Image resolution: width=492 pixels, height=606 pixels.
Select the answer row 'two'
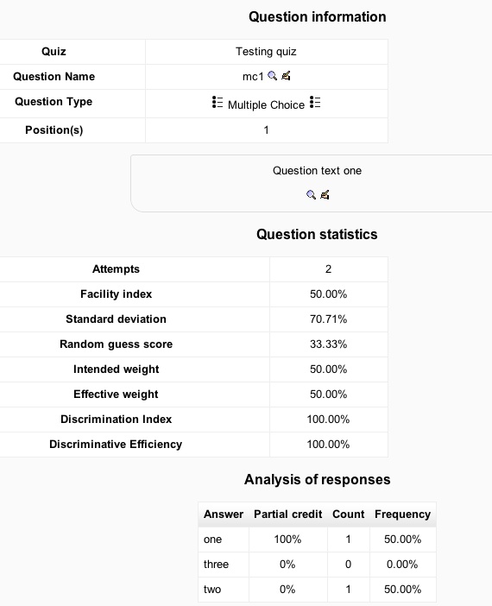click(317, 590)
